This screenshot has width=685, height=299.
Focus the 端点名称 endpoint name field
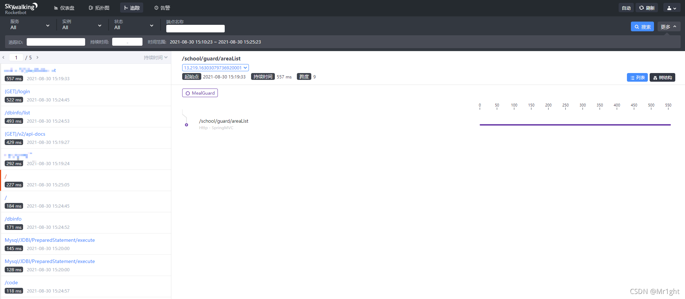click(x=195, y=28)
